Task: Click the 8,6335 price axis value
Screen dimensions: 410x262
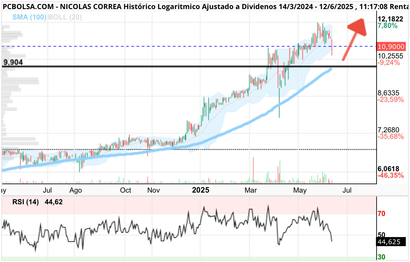Action: tap(388, 93)
